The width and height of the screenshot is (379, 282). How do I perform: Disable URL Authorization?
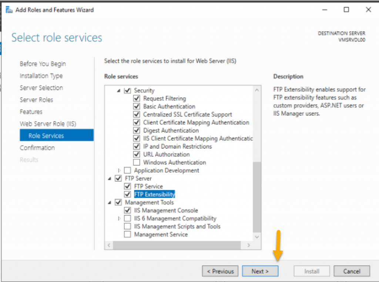137,154
